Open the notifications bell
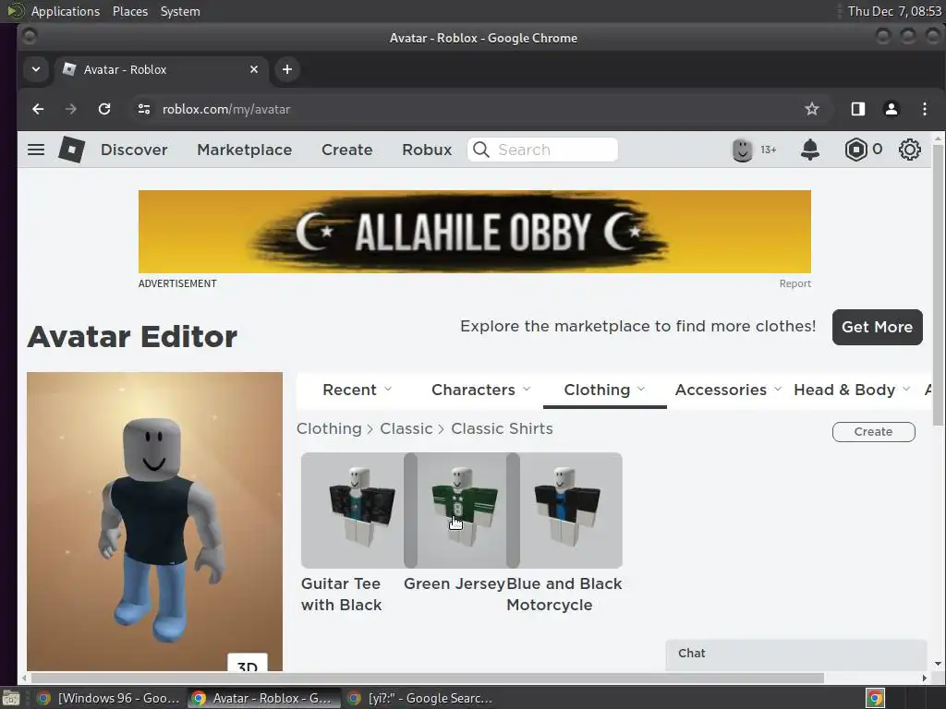946x709 pixels. click(x=809, y=150)
